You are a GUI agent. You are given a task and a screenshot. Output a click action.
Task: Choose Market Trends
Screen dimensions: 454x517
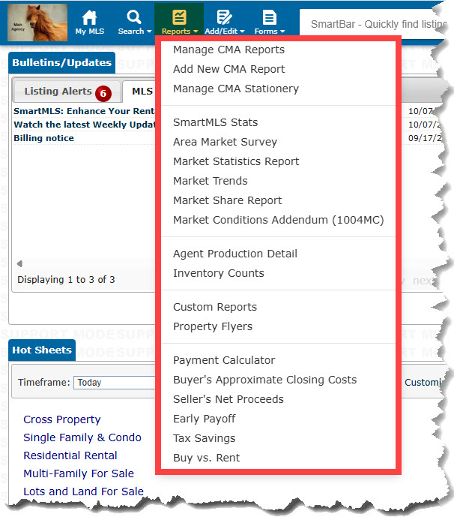pos(210,181)
